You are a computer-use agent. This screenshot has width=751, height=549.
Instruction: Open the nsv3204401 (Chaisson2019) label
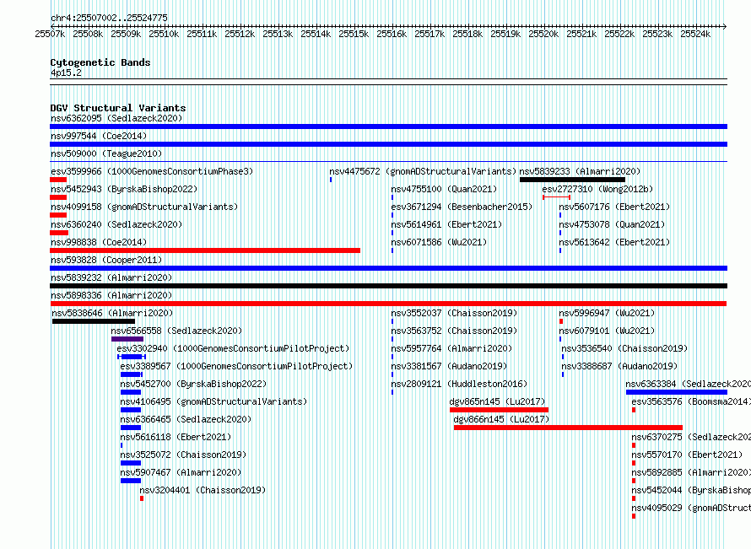pyautogui.click(x=203, y=490)
